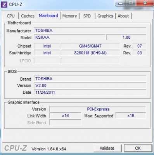Click the greyed Side Band label

coord(36,123)
